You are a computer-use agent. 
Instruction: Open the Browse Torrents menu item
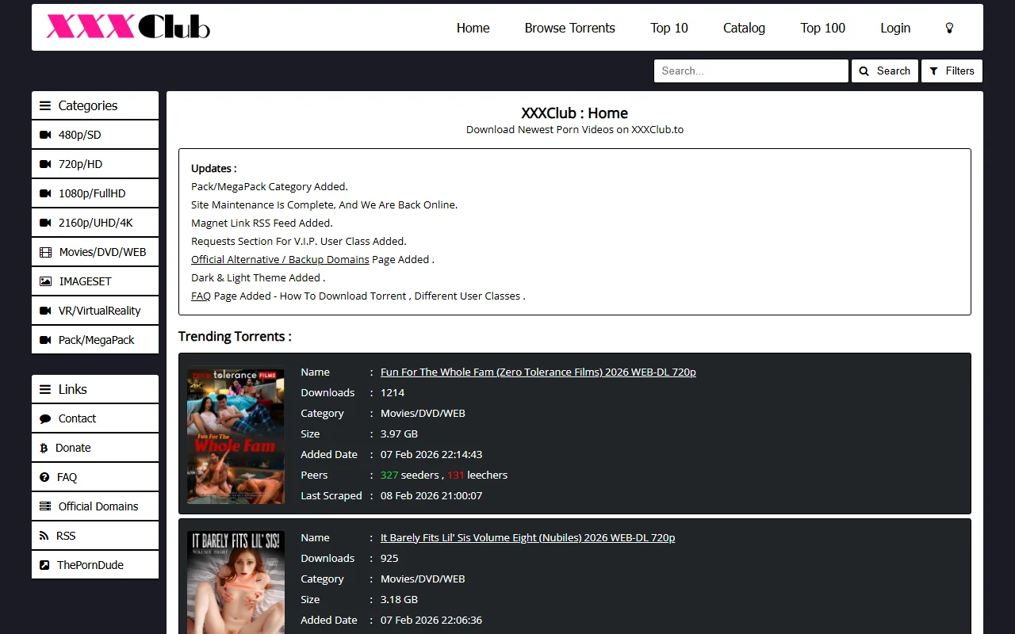569,28
